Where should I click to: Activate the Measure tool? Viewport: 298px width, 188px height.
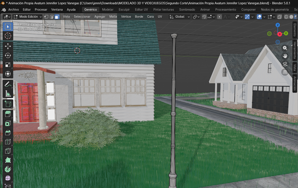tap(8, 94)
